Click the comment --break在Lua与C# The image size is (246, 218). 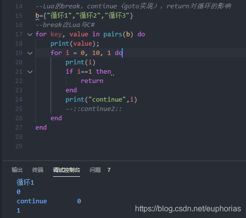pyautogui.click(x=65, y=25)
